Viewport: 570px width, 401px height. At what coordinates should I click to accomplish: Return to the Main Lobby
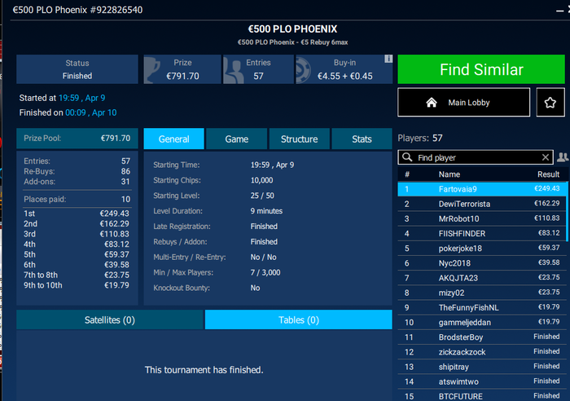point(463,102)
